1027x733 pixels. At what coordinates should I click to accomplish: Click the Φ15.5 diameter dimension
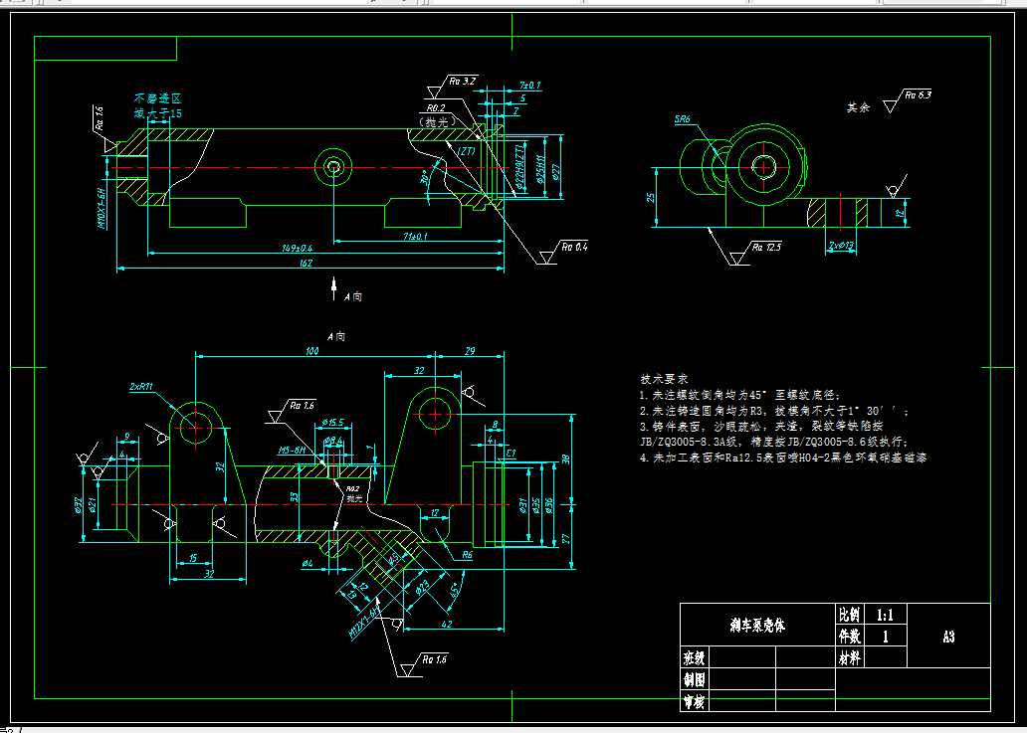pos(332,424)
